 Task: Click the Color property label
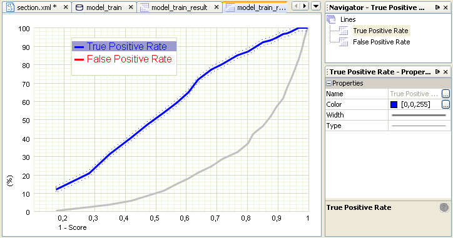coord(334,104)
